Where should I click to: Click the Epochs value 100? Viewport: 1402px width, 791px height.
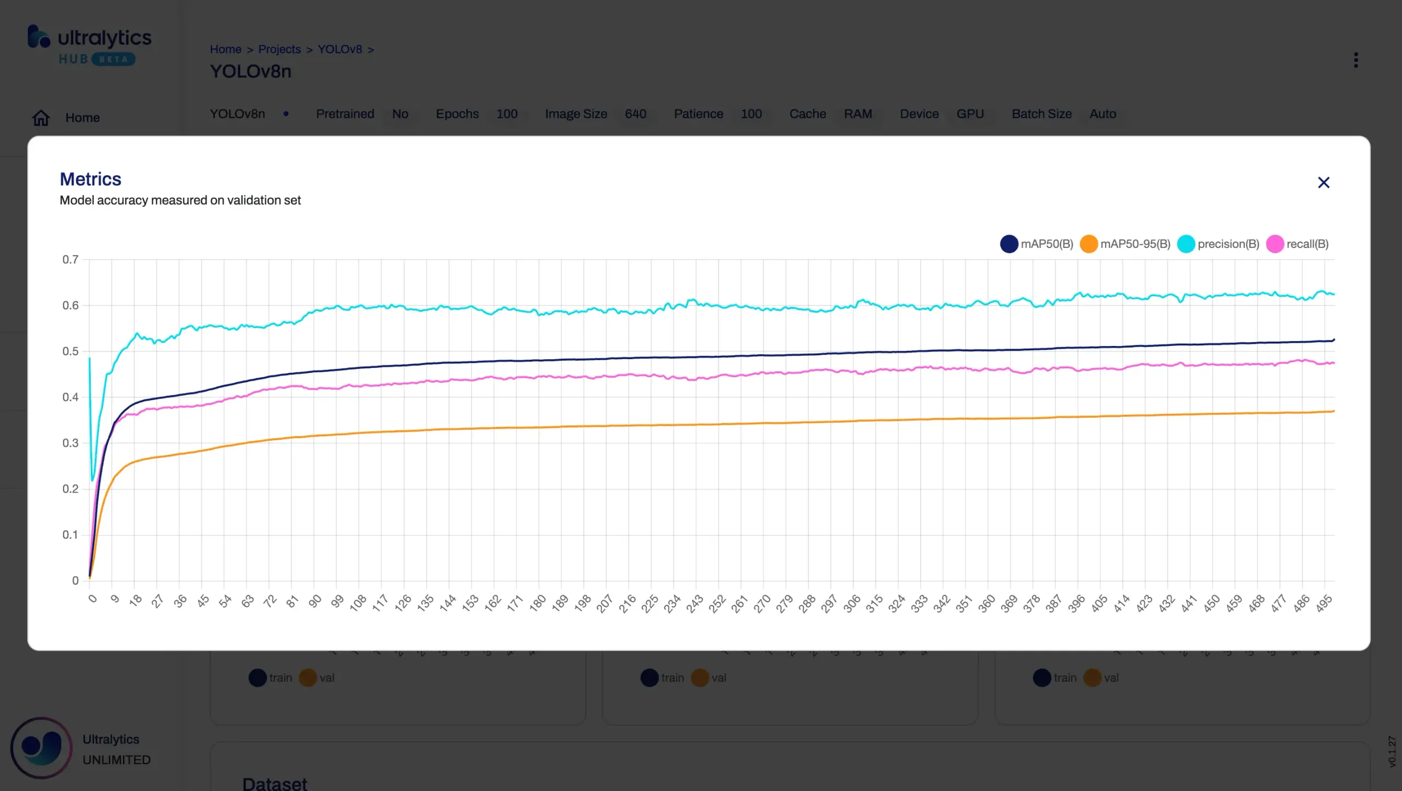tap(507, 114)
